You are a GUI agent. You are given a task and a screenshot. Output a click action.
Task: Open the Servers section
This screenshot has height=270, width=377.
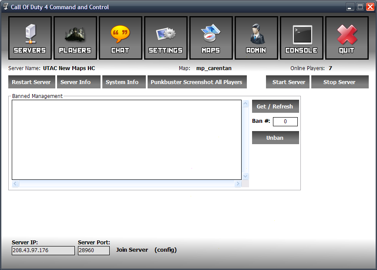[x=30, y=38]
